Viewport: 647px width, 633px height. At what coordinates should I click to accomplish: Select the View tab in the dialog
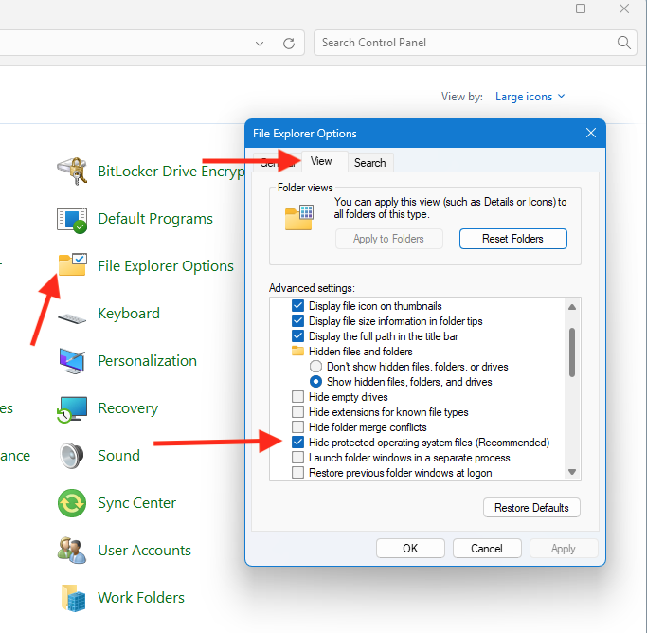pos(321,162)
